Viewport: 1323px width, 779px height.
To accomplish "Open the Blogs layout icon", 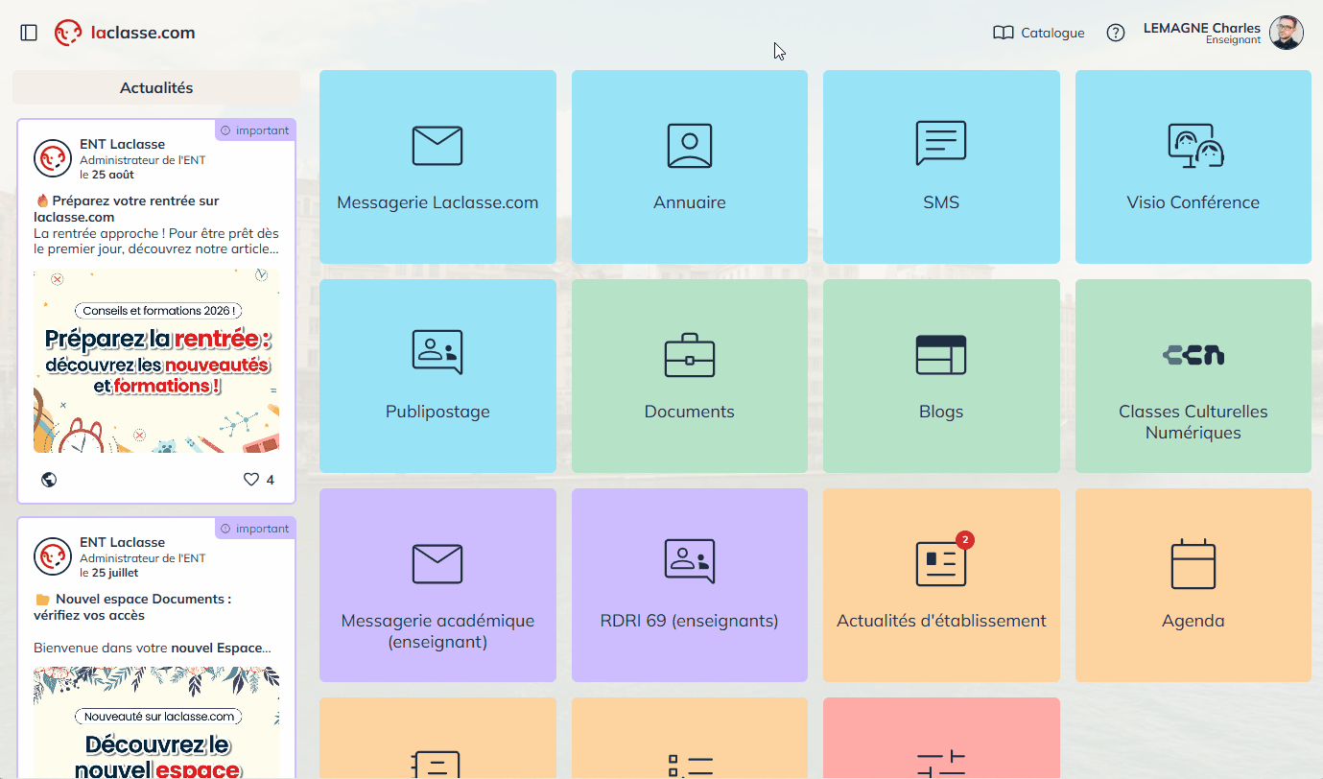I will pos(941,355).
